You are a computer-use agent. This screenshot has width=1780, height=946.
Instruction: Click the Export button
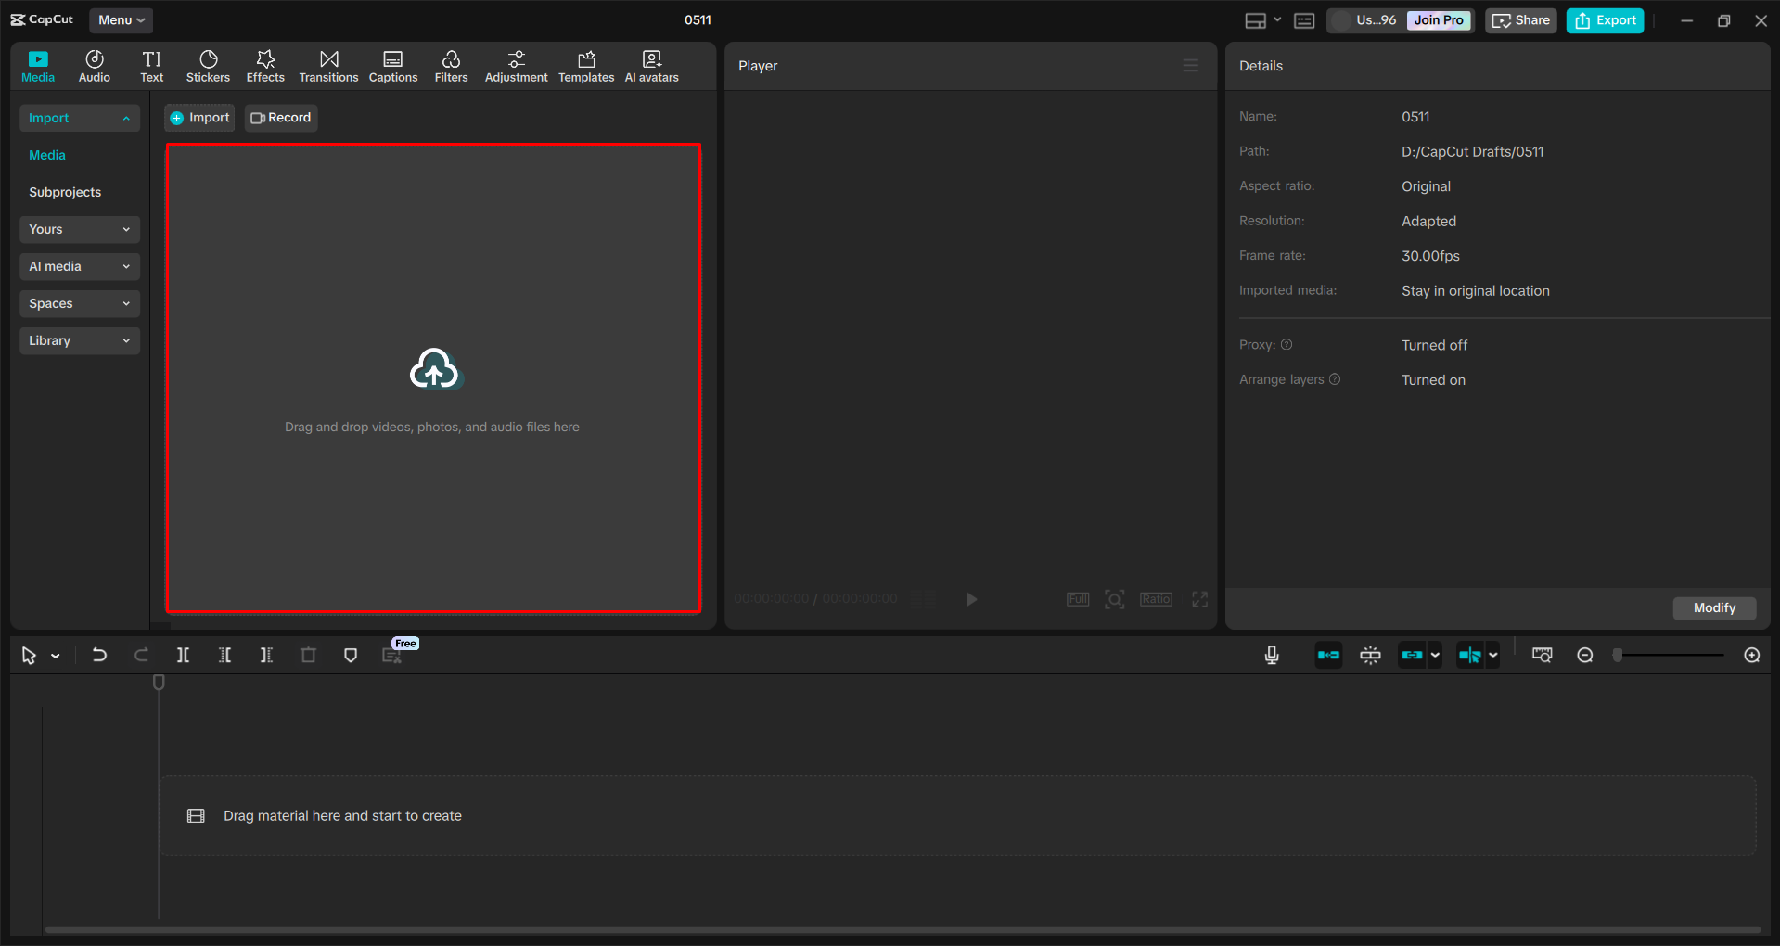(1604, 19)
